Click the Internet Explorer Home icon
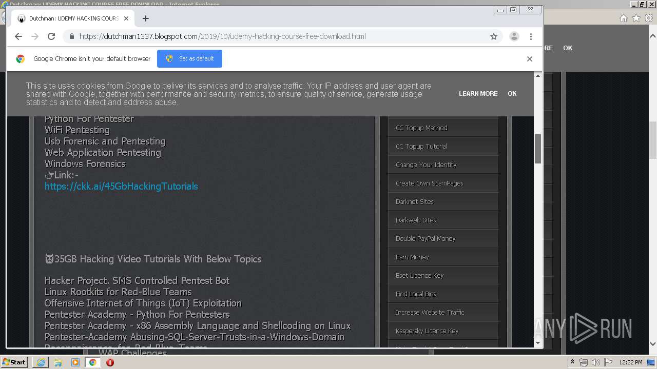 [623, 18]
